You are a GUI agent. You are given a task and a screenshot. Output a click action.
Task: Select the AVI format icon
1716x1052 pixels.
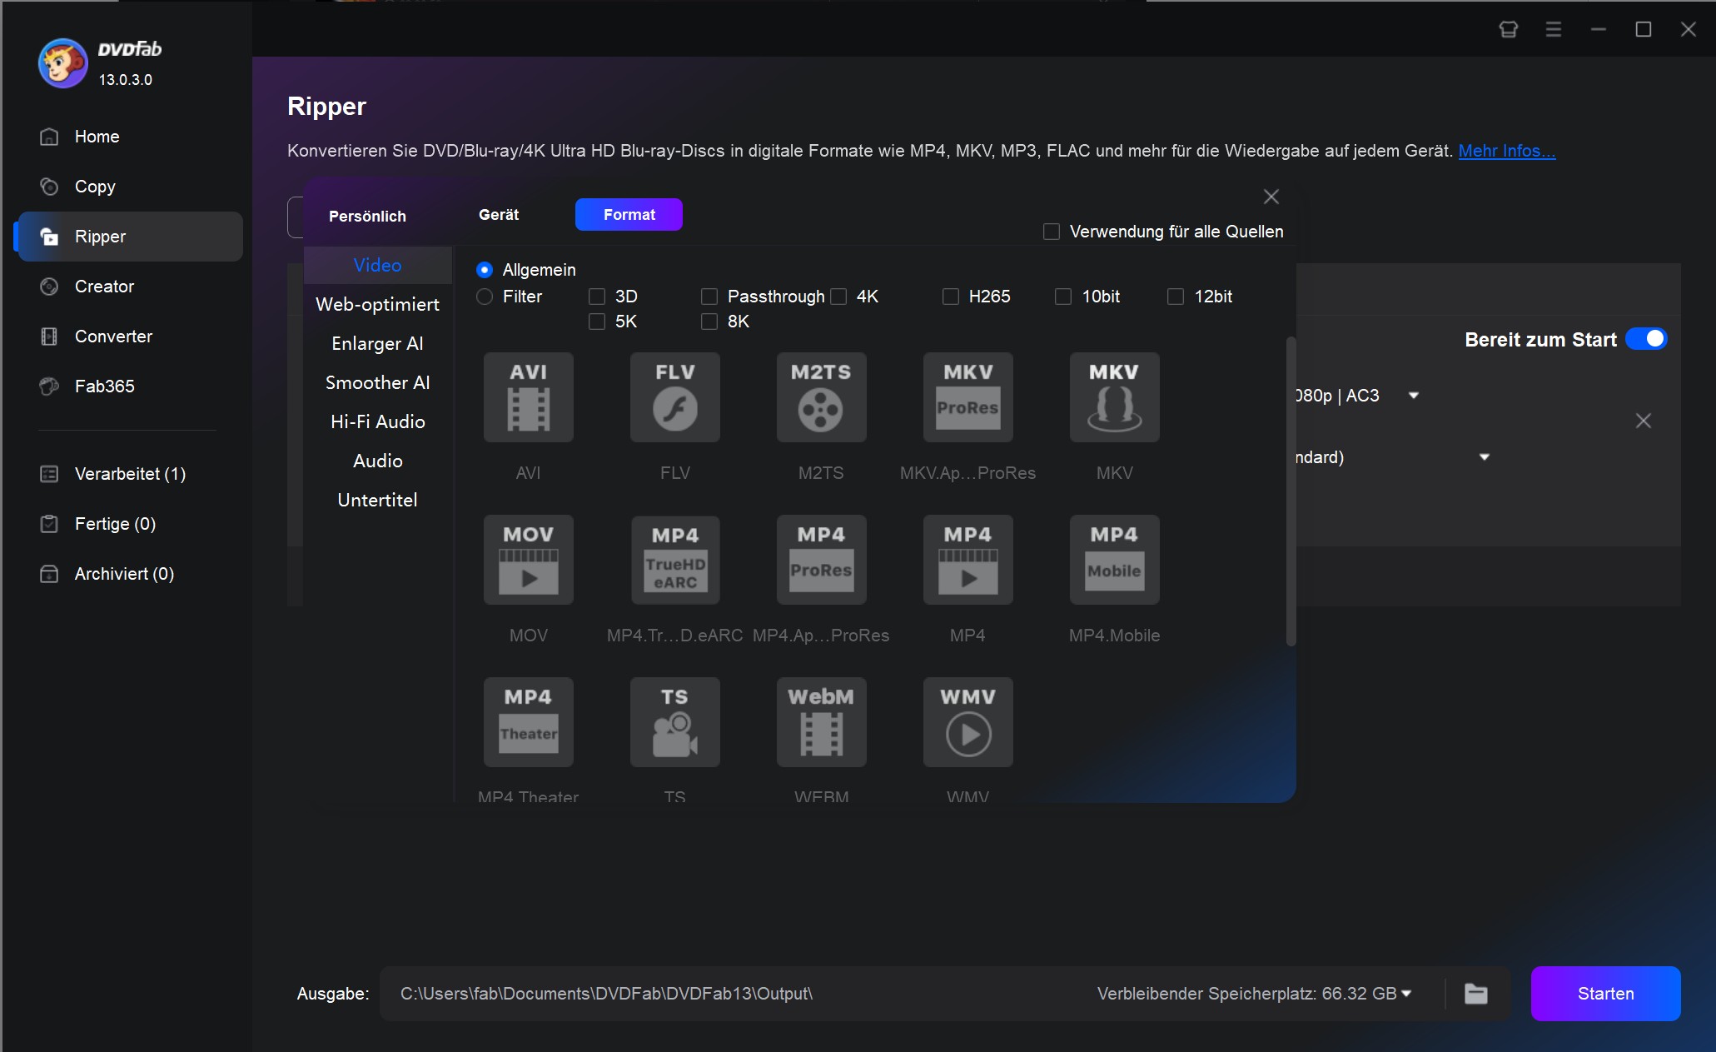pyautogui.click(x=528, y=396)
